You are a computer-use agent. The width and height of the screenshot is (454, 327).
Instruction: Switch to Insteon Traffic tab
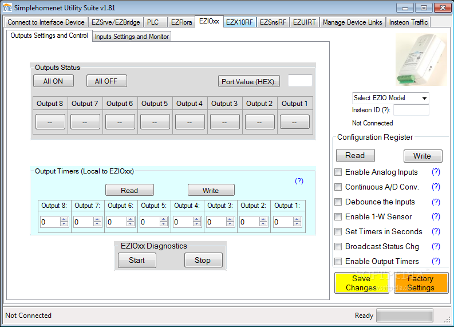coord(408,22)
